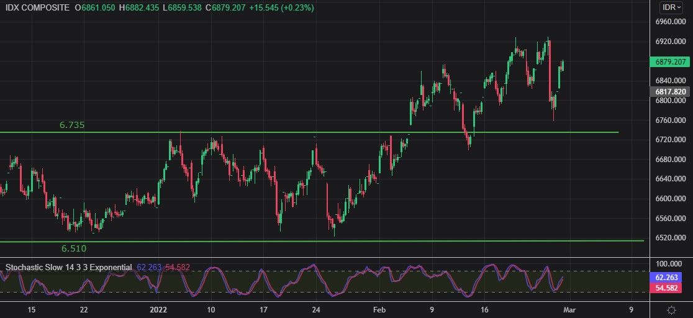693x318 pixels.
Task: Click the 6520.000 level on price scale
Action: [671, 238]
